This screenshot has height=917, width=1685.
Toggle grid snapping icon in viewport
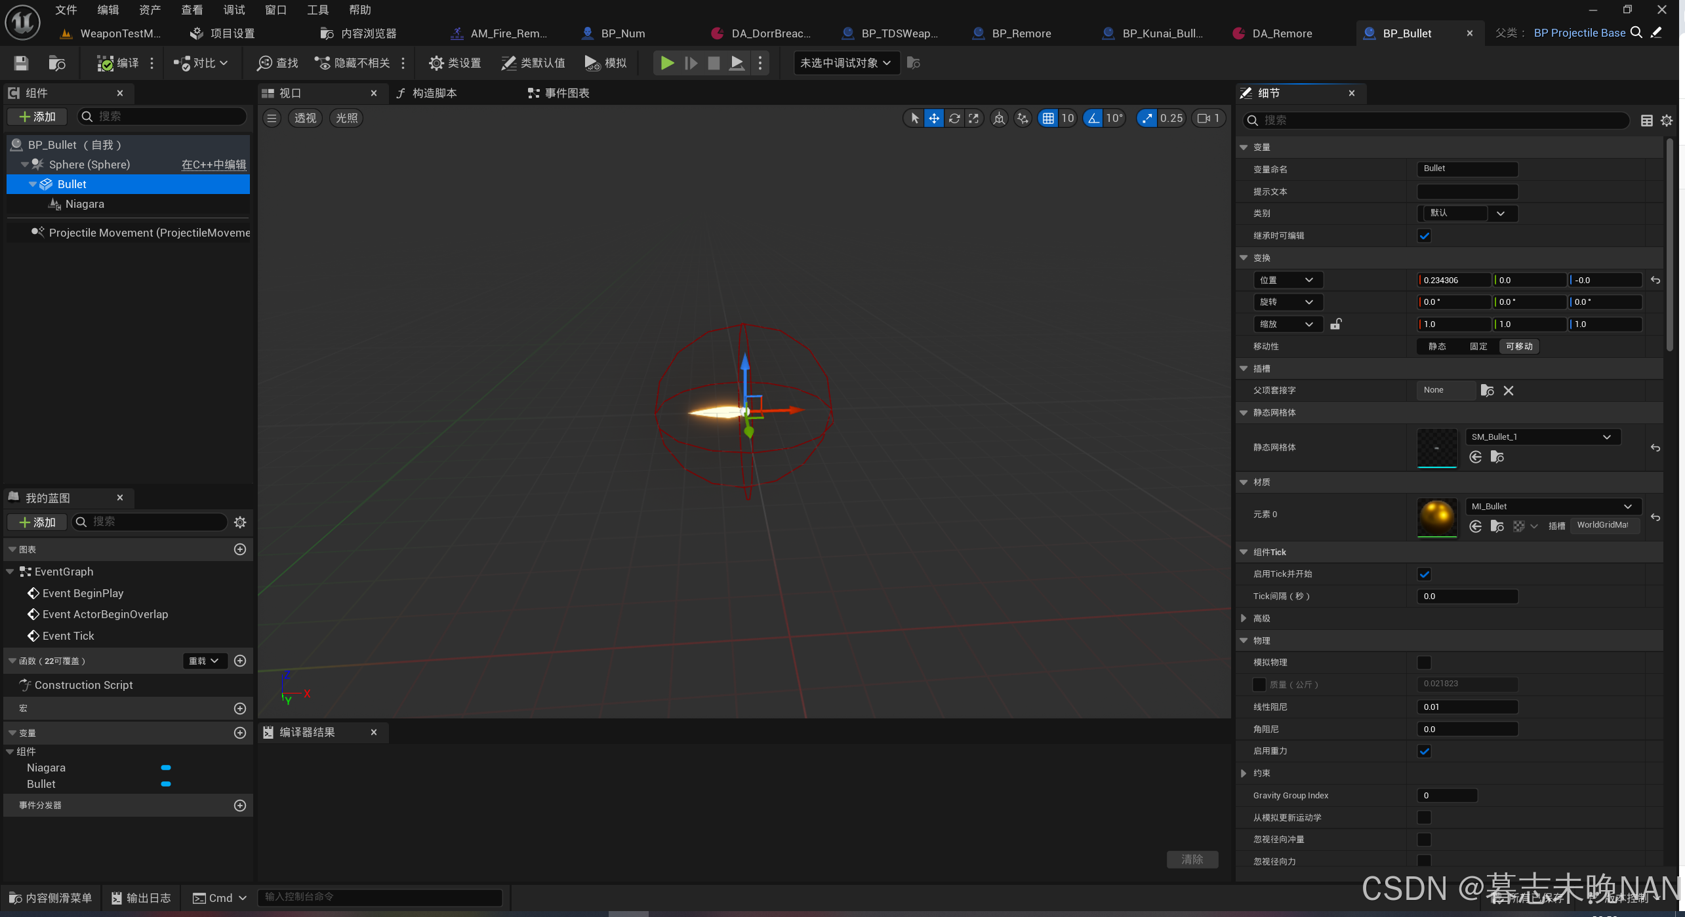pyautogui.click(x=1048, y=118)
